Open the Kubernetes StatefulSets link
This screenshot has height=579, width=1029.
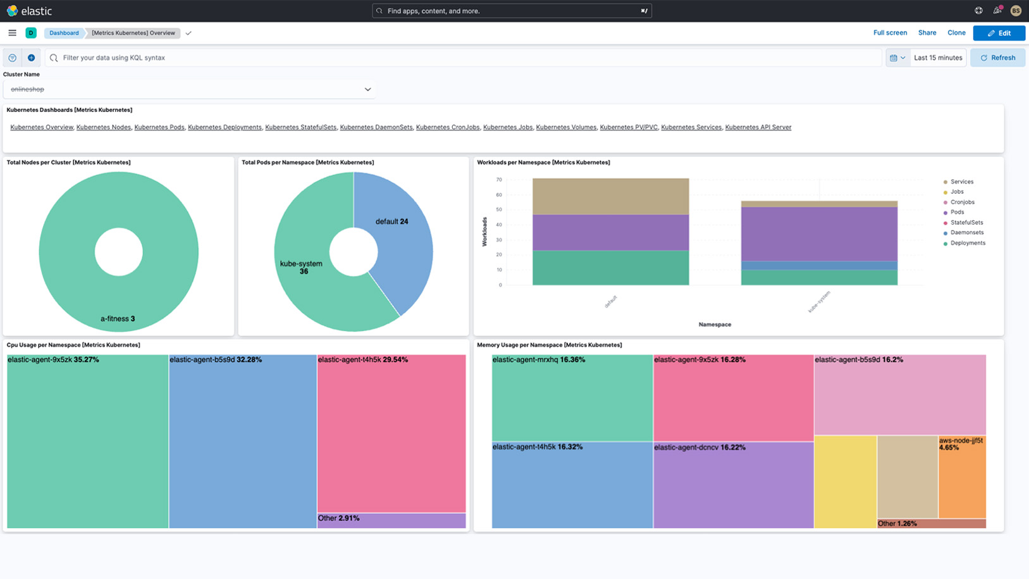[x=300, y=127]
